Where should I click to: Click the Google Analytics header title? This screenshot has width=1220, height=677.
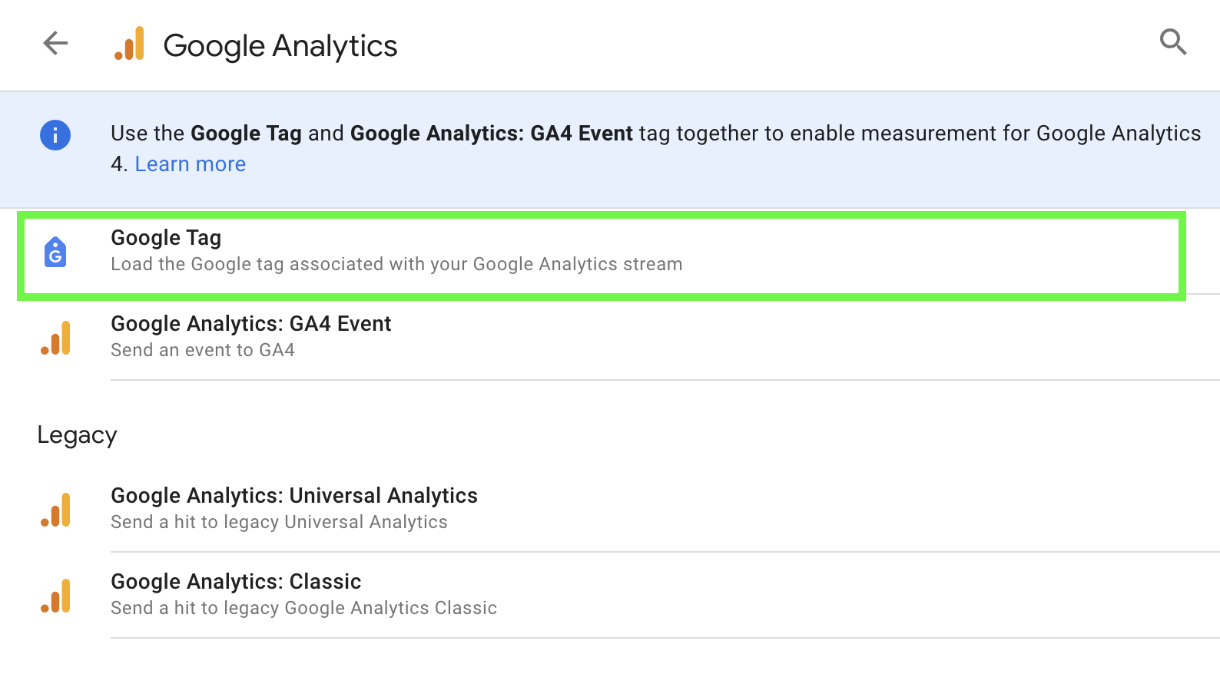280,45
